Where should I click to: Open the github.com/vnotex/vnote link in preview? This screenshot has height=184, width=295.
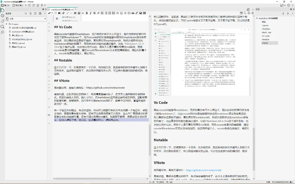[x=203, y=170]
